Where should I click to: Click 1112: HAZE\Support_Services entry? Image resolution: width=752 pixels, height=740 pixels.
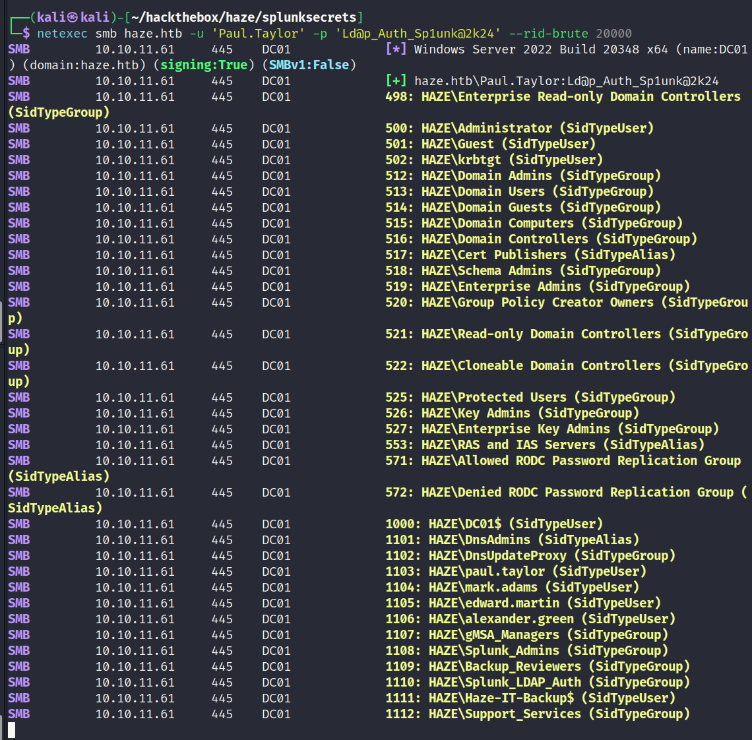[x=538, y=714]
